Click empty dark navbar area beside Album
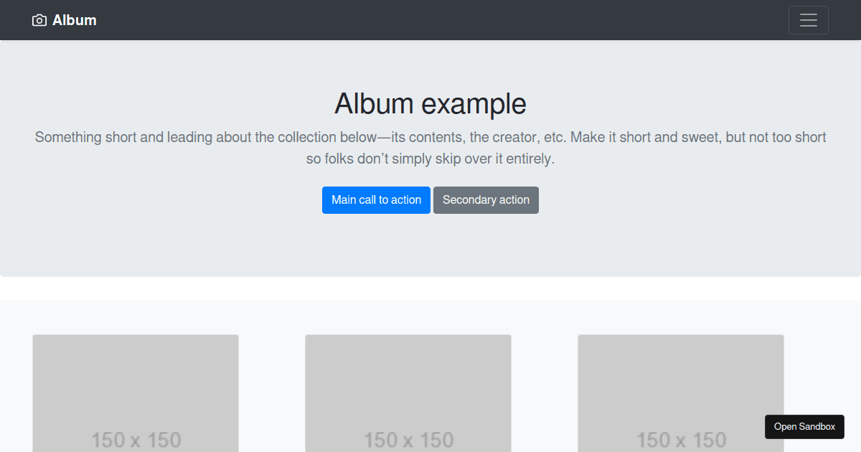Viewport: 861px width, 452px height. (x=430, y=20)
